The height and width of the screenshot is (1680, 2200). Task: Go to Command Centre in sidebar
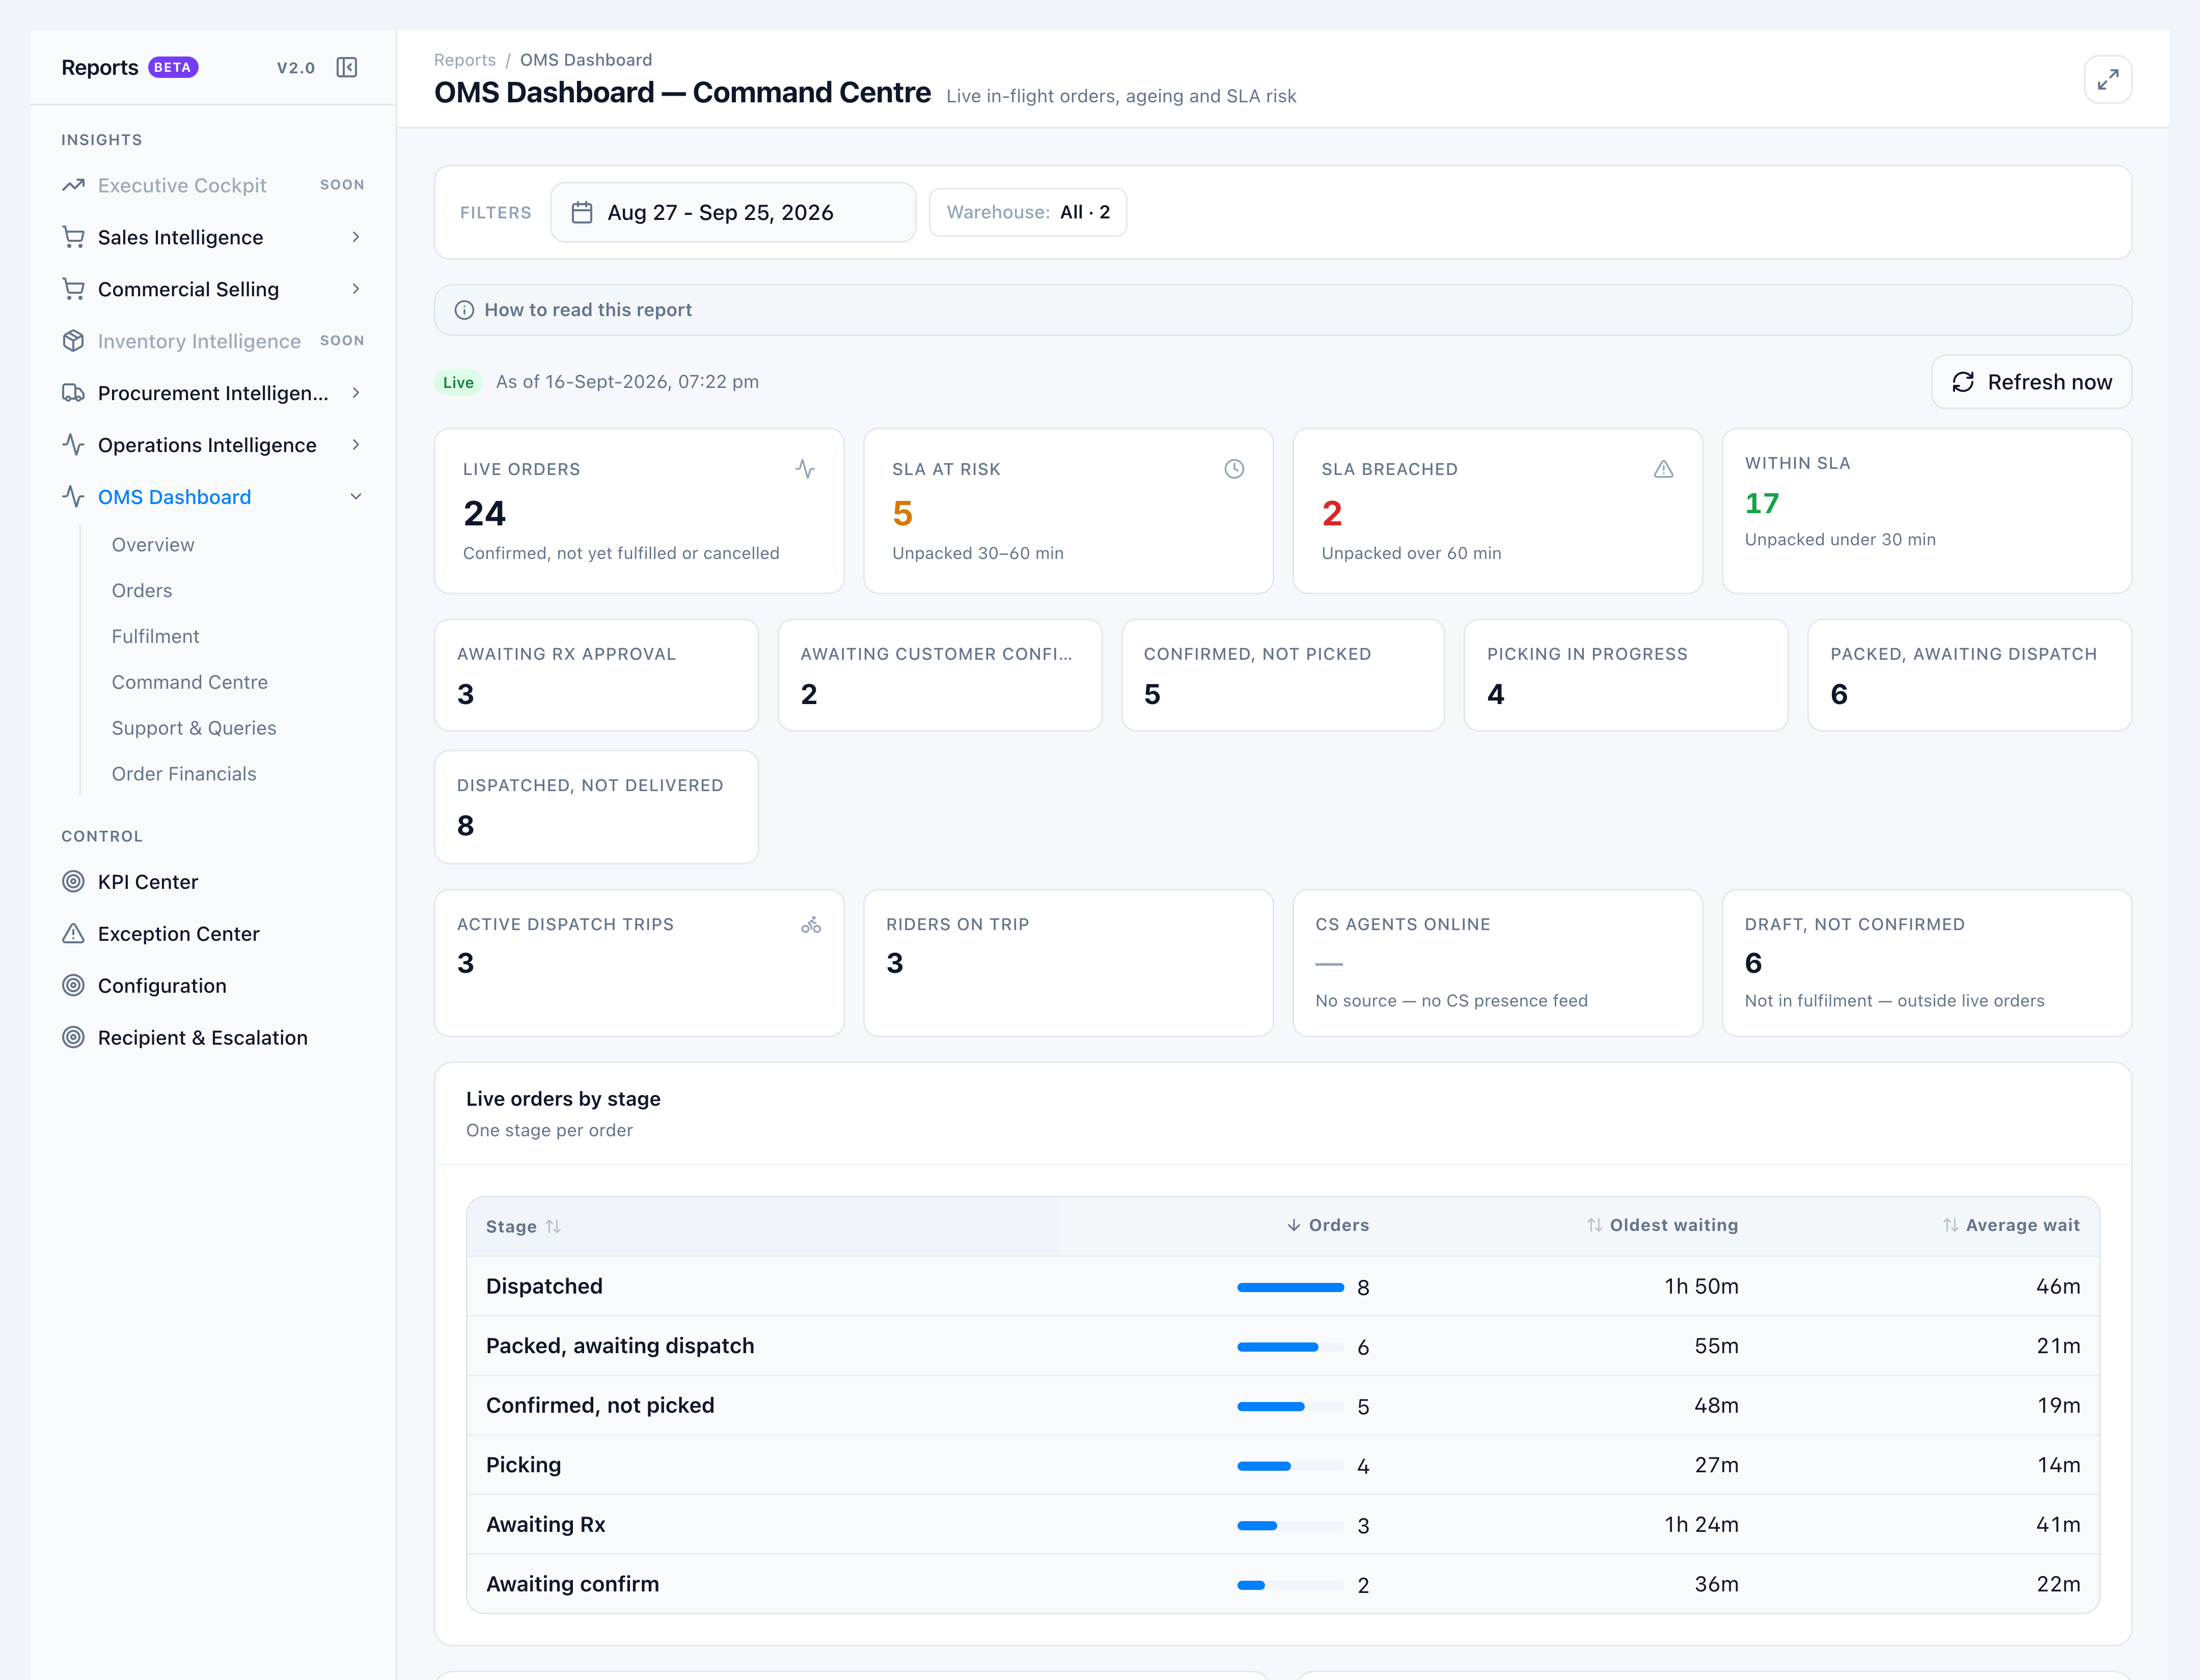[190, 682]
